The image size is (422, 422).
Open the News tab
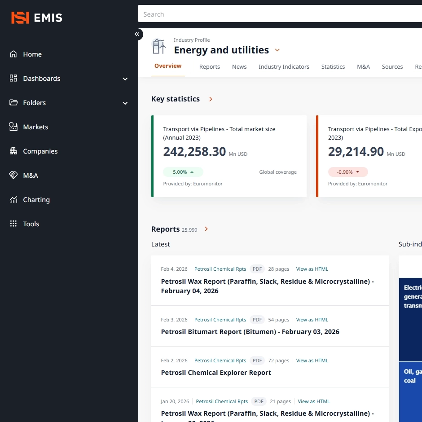pyautogui.click(x=239, y=67)
